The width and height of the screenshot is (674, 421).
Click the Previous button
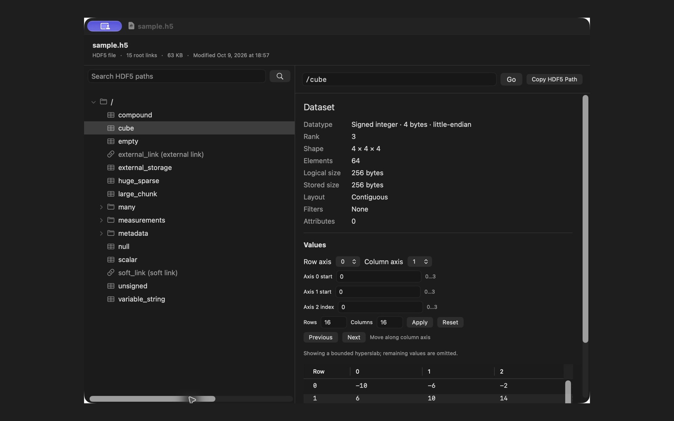click(321, 337)
